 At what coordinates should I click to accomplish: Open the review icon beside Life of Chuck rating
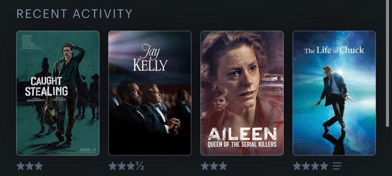coord(337,166)
